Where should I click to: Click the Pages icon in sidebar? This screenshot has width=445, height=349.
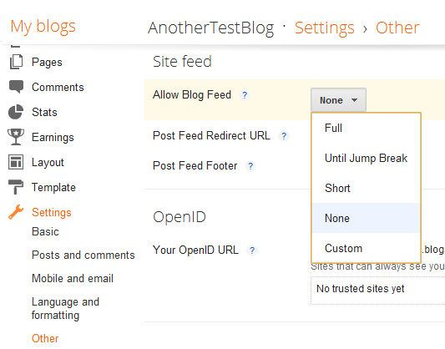tap(16, 62)
